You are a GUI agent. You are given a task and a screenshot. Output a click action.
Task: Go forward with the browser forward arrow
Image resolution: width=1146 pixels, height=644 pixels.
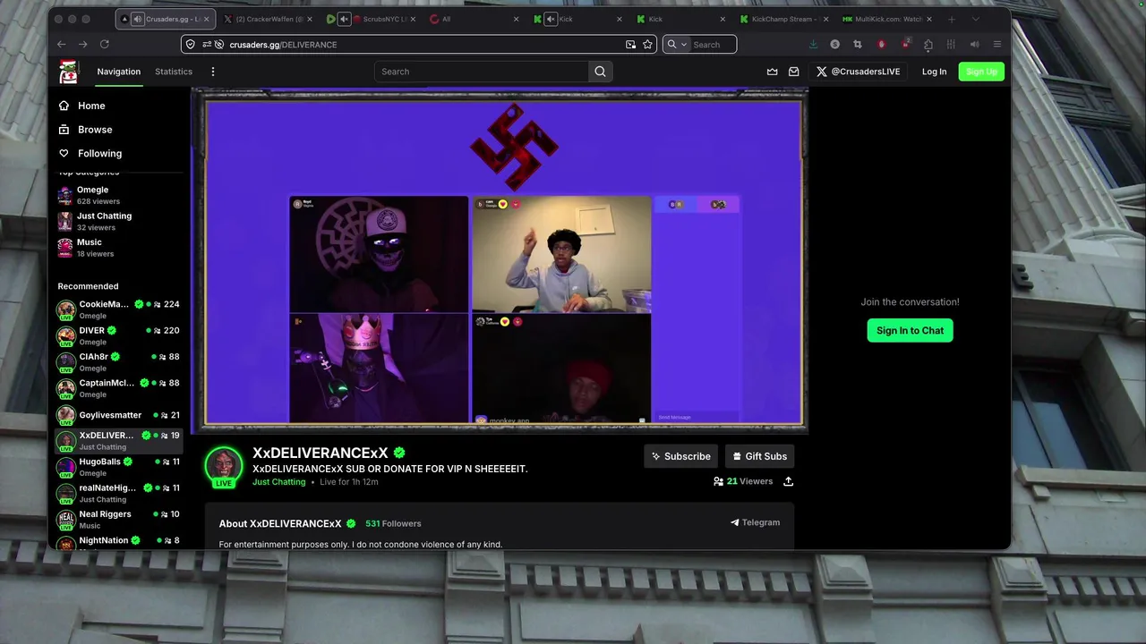[82, 44]
